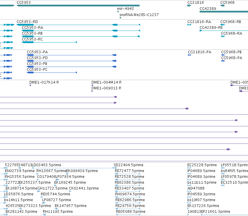
Task: Select protein CG5953-PC
Action: click(x=37, y=70)
